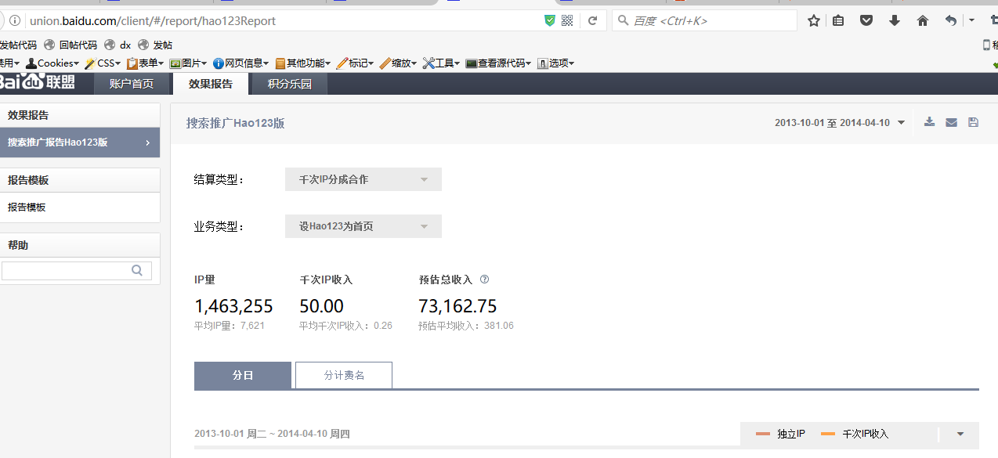Viewport: 998px width, 458px height.
Task: Email the report via the envelope icon
Action: tap(951, 122)
